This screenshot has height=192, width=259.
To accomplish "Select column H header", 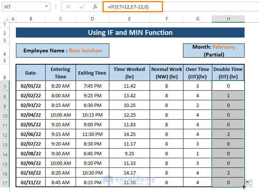I will pos(228,19).
